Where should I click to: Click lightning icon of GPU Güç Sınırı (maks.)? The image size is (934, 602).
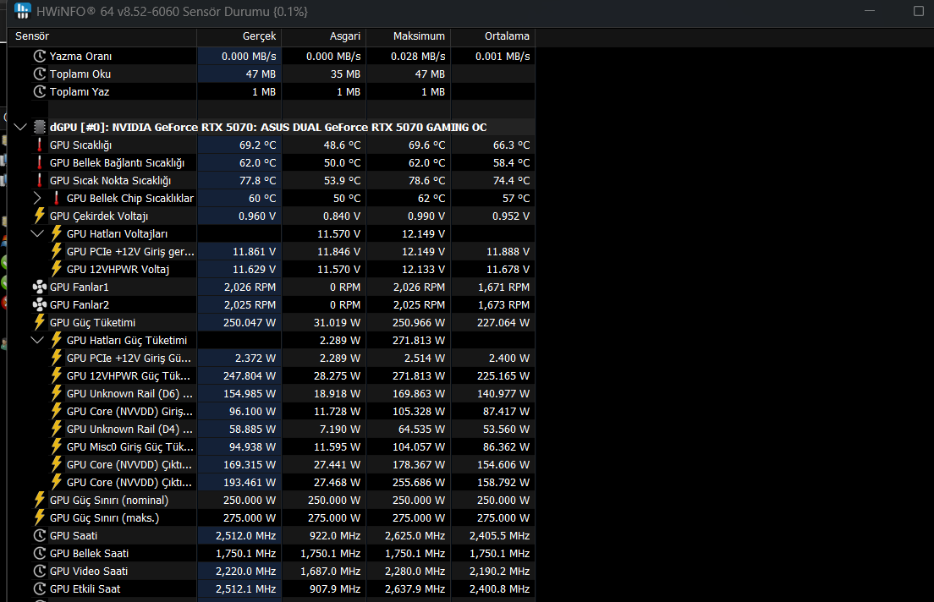39,517
